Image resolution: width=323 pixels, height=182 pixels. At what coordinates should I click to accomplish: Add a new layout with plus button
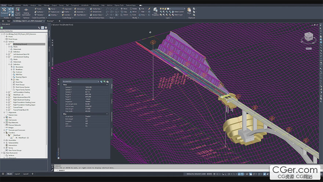32,174
